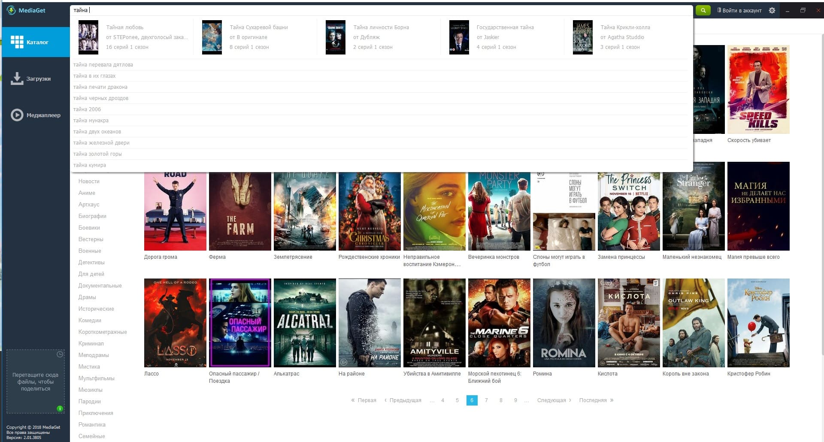Image resolution: width=824 pixels, height=442 pixels.
Task: Open На районе movie poster
Action: (x=370, y=323)
